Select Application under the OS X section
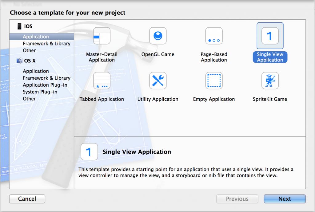Image resolution: width=315 pixels, height=212 pixels. coord(36,71)
